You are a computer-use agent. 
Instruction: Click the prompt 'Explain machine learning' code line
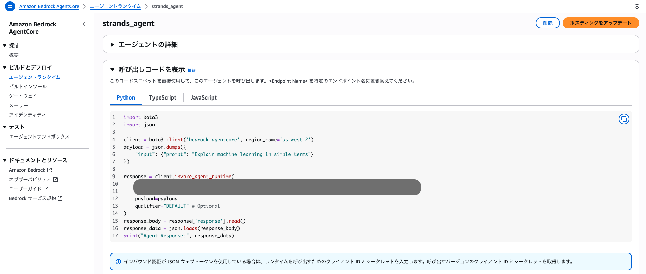[224, 154]
